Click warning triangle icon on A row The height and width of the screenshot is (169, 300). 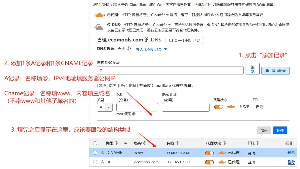coord(102,162)
